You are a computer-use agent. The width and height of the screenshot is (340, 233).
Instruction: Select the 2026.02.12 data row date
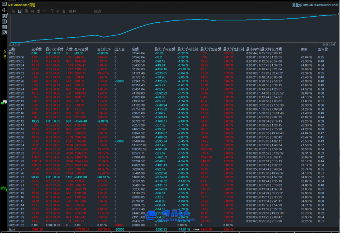pyautogui.click(x=16, y=121)
